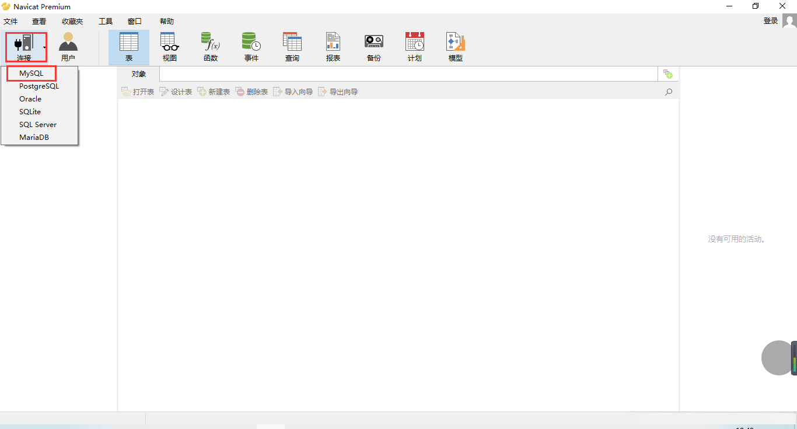Open the Tools (工具) menu
797x429 pixels.
pos(106,21)
